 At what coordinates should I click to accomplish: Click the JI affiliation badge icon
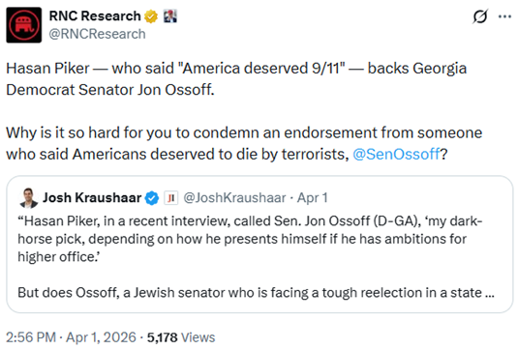[x=171, y=198]
